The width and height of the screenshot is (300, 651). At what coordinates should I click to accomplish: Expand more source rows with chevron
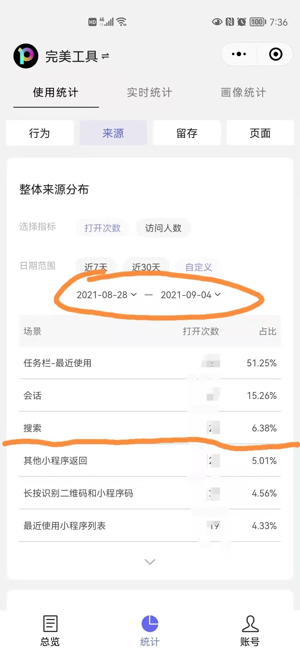click(150, 562)
